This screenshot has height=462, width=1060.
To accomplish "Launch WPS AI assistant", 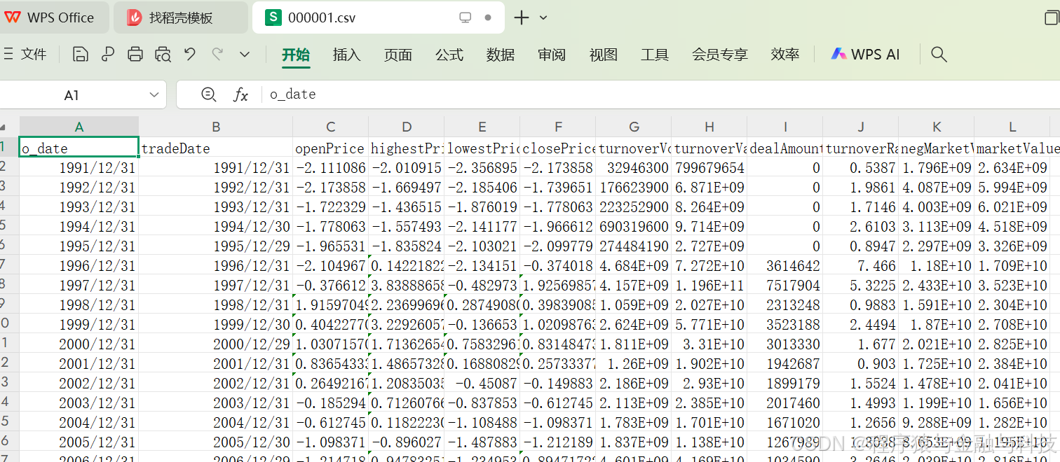I will [865, 54].
